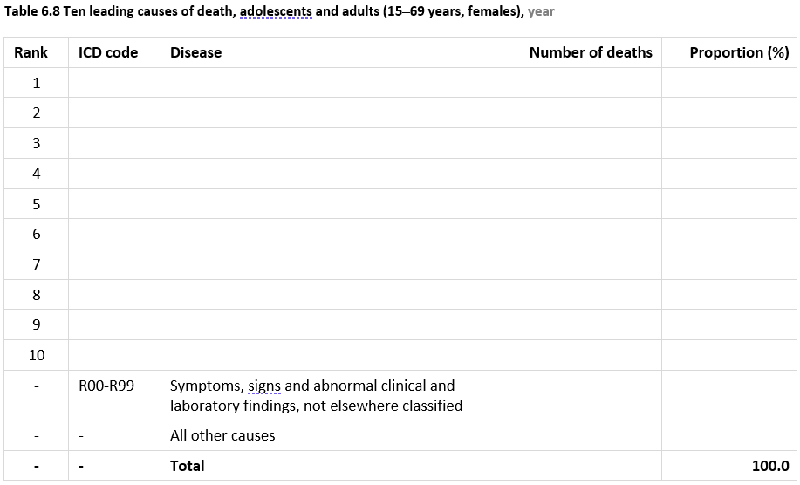800x485 pixels.
Task: Click the Proportion cell for rank 7
Action: tap(729, 264)
